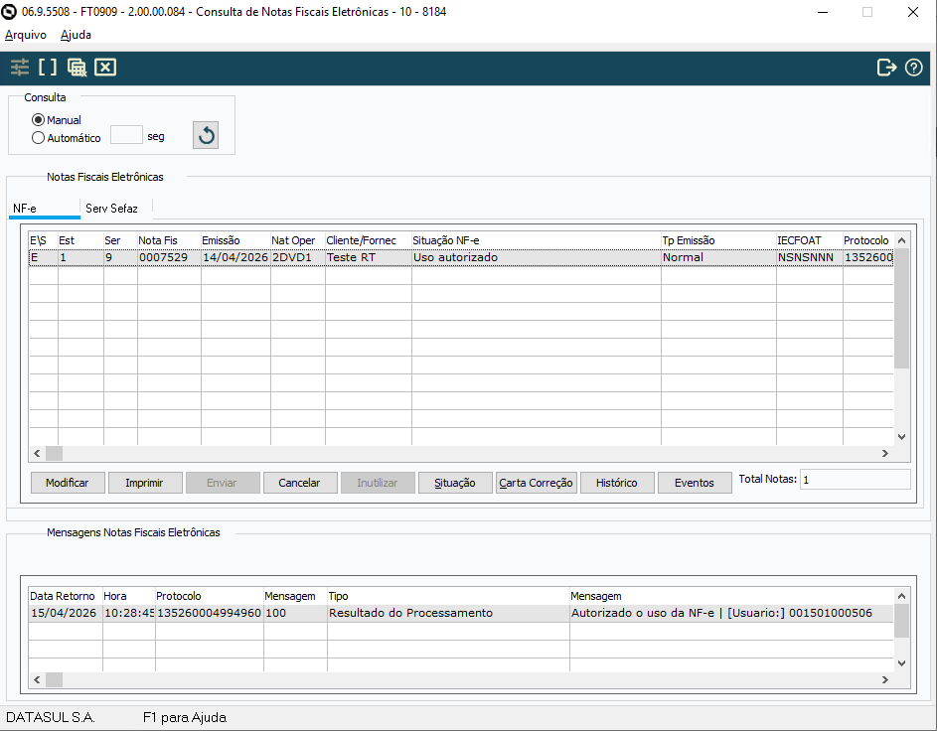This screenshot has height=731, width=937.
Task: Click messages grid scroll right arrow
Action: tap(885, 679)
